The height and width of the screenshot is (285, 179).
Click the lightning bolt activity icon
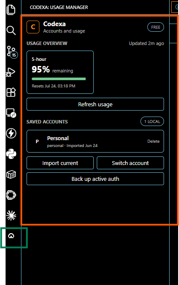click(11, 133)
